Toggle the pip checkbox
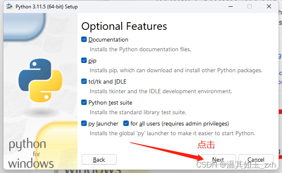This screenshot has height=173, width=282. (x=84, y=60)
